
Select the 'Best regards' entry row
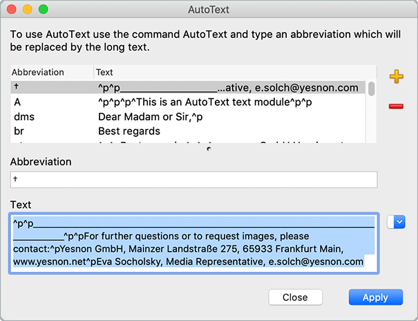coord(188,131)
